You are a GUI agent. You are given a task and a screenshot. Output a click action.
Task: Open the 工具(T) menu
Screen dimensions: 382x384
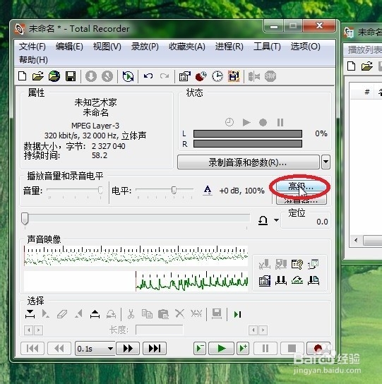tap(267, 47)
